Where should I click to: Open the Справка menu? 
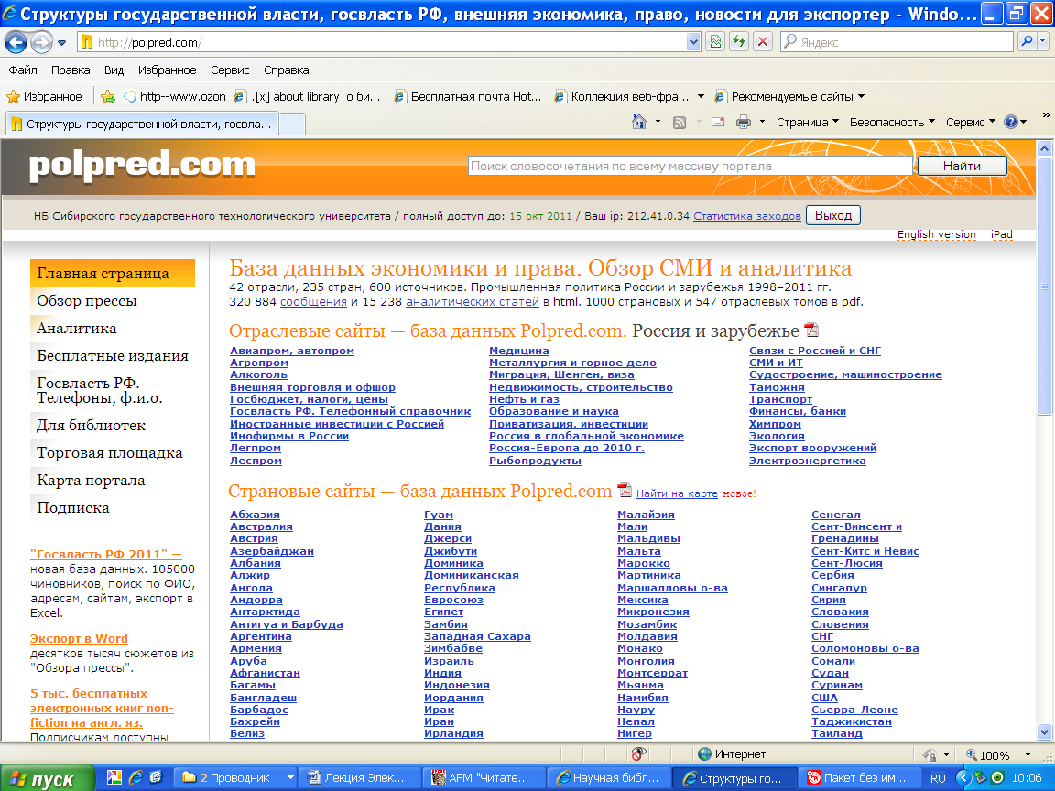(286, 70)
